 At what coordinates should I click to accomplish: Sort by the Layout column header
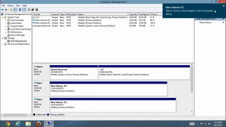pyautogui.click(x=55, y=14)
